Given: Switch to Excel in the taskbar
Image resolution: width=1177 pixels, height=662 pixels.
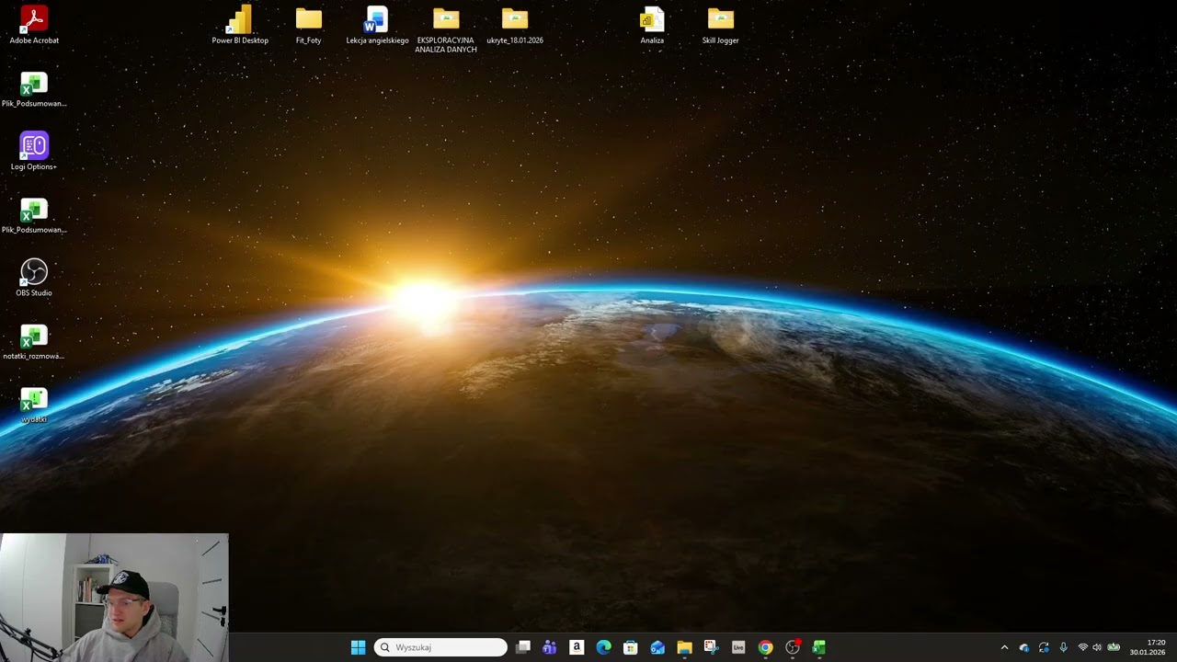Looking at the screenshot, I should click(x=819, y=647).
